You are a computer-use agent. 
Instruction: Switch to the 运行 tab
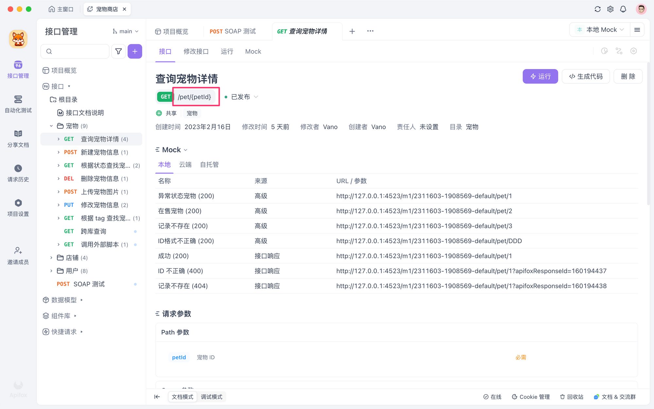[x=227, y=51]
